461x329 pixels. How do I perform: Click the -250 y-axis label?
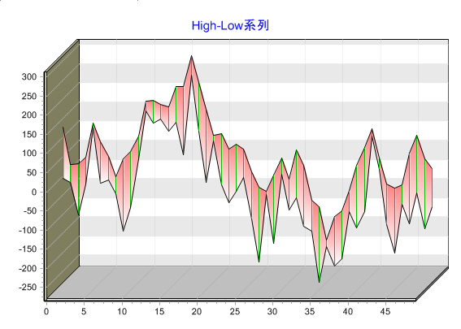(28, 288)
